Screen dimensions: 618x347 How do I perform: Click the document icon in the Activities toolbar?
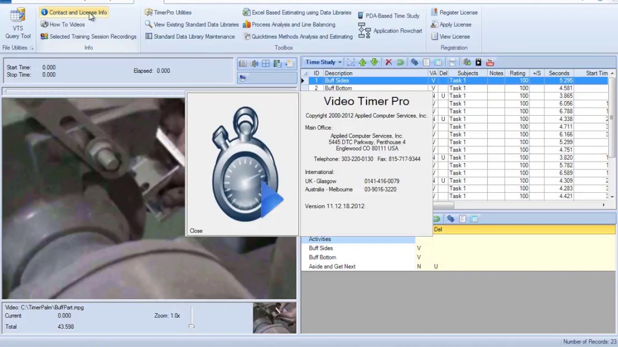(x=463, y=219)
